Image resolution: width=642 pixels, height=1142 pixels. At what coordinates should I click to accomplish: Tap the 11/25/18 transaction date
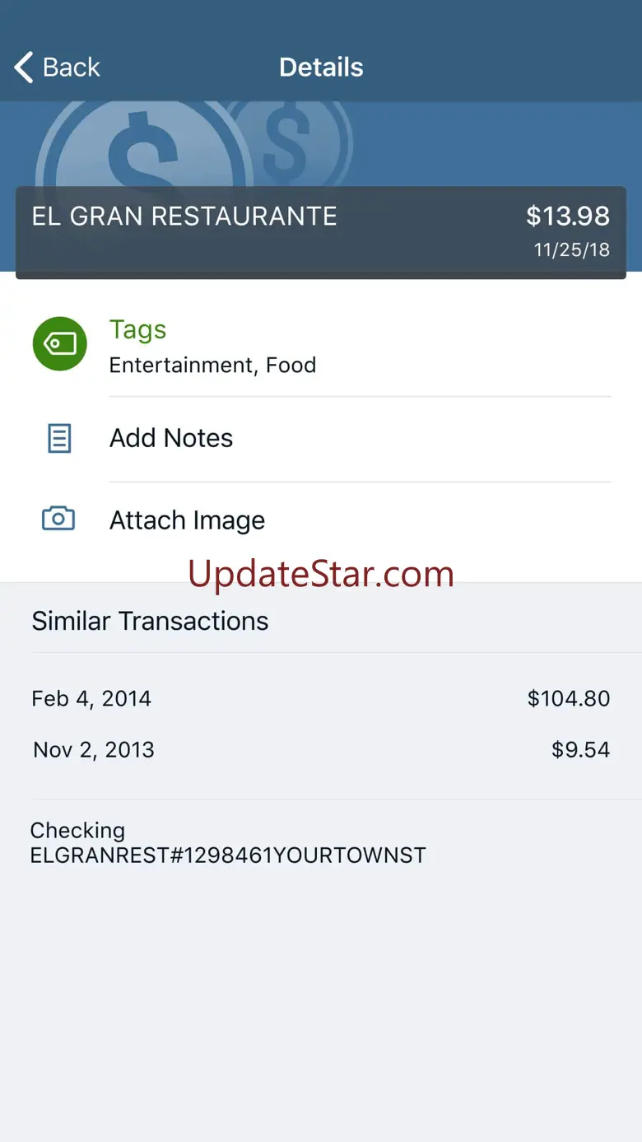tap(572, 250)
